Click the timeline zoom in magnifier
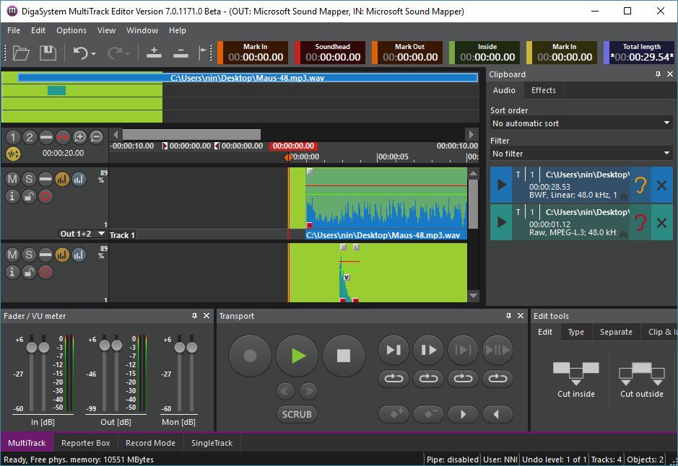 79,137
